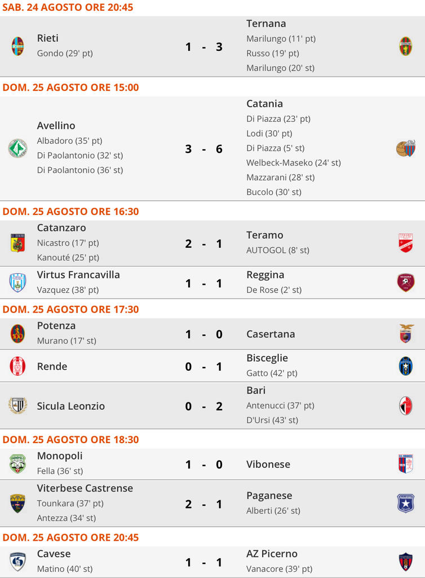Click the Teramo club logo
Viewport: 425px width, 578px height.
(x=405, y=243)
